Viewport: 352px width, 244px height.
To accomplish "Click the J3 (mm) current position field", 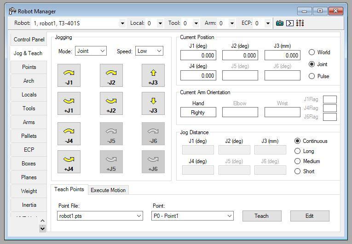I will coord(283,55).
